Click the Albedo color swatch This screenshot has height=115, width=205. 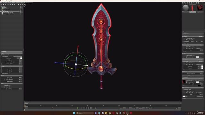click(198, 57)
